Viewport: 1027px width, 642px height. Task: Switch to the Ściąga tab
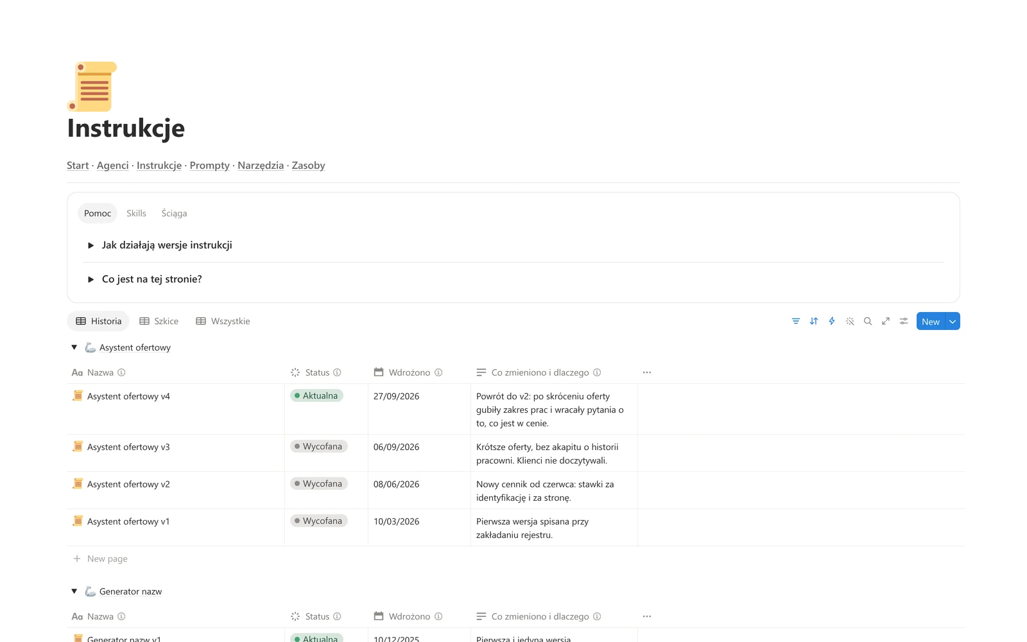[174, 213]
